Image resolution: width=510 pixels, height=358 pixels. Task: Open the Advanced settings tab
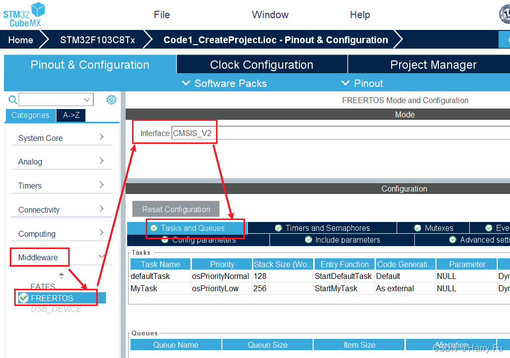coord(462,240)
